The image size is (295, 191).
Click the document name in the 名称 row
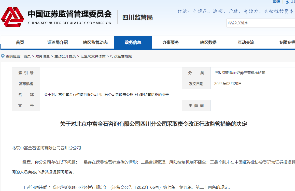106,95
